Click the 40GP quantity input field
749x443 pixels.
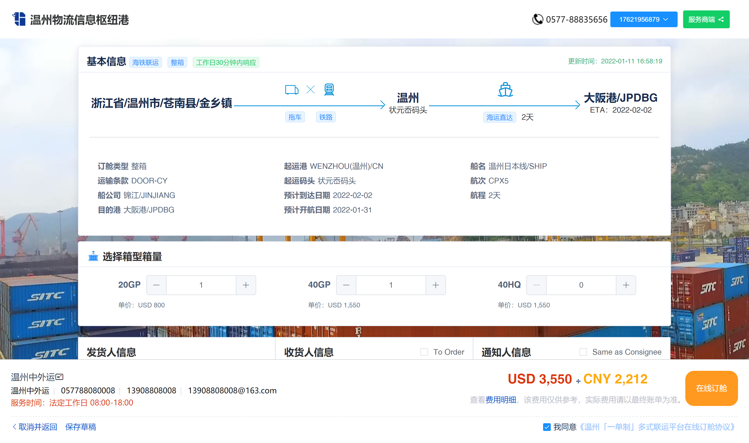pyautogui.click(x=391, y=285)
